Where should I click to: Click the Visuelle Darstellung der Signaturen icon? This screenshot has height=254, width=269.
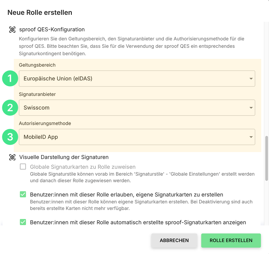point(12,157)
